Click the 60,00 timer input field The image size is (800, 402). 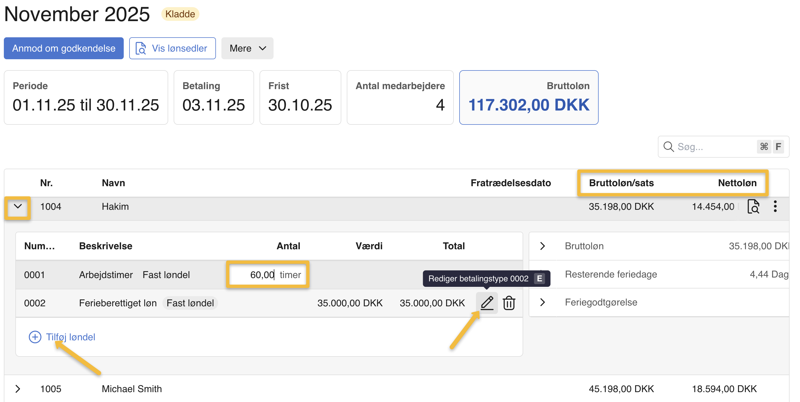coord(263,275)
